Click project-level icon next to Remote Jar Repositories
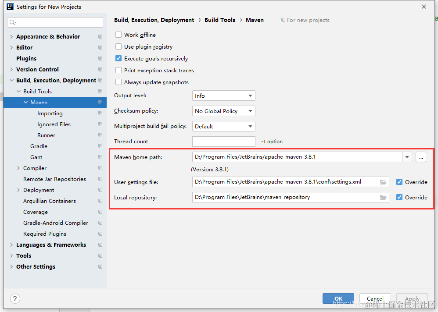Image resolution: width=438 pixels, height=312 pixels. pos(100,179)
